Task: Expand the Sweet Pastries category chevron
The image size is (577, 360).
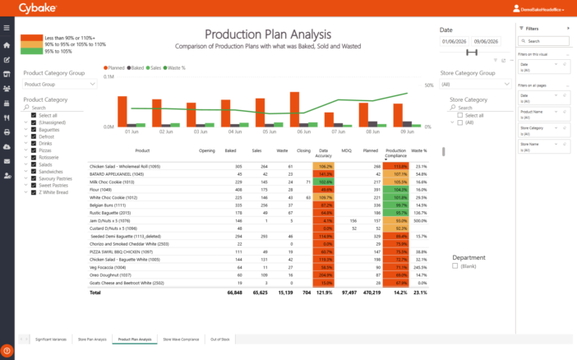Action: click(x=25, y=185)
